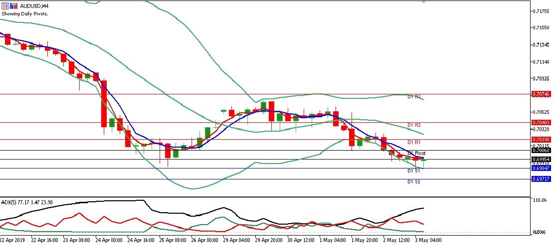This screenshot has height=246, width=556.
Task: Select the D1 R2 pivot label
Action: coord(414,125)
